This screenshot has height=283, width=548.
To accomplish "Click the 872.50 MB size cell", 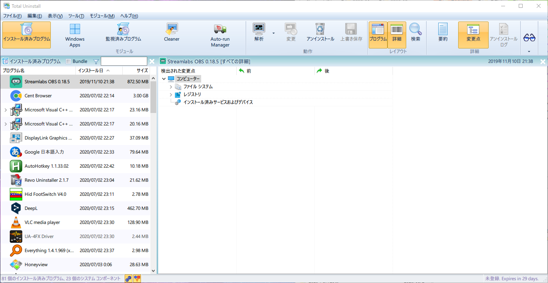I will [x=138, y=82].
